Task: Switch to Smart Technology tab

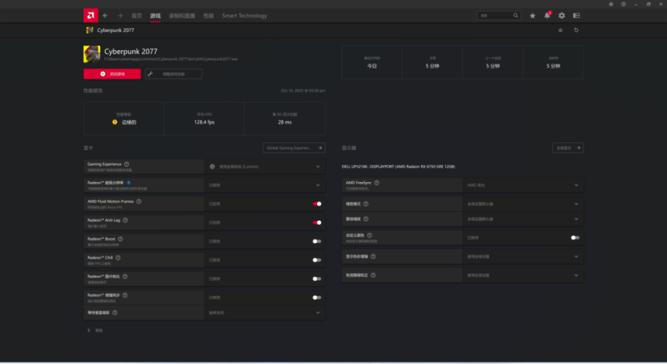Action: tap(245, 16)
